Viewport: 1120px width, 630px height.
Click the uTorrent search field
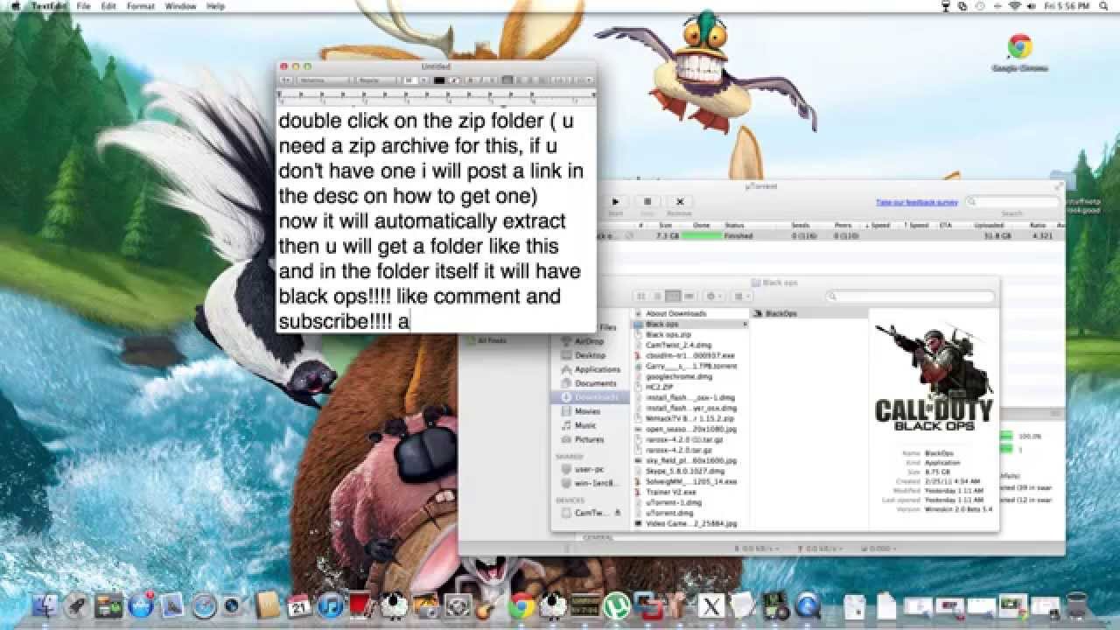point(1011,202)
